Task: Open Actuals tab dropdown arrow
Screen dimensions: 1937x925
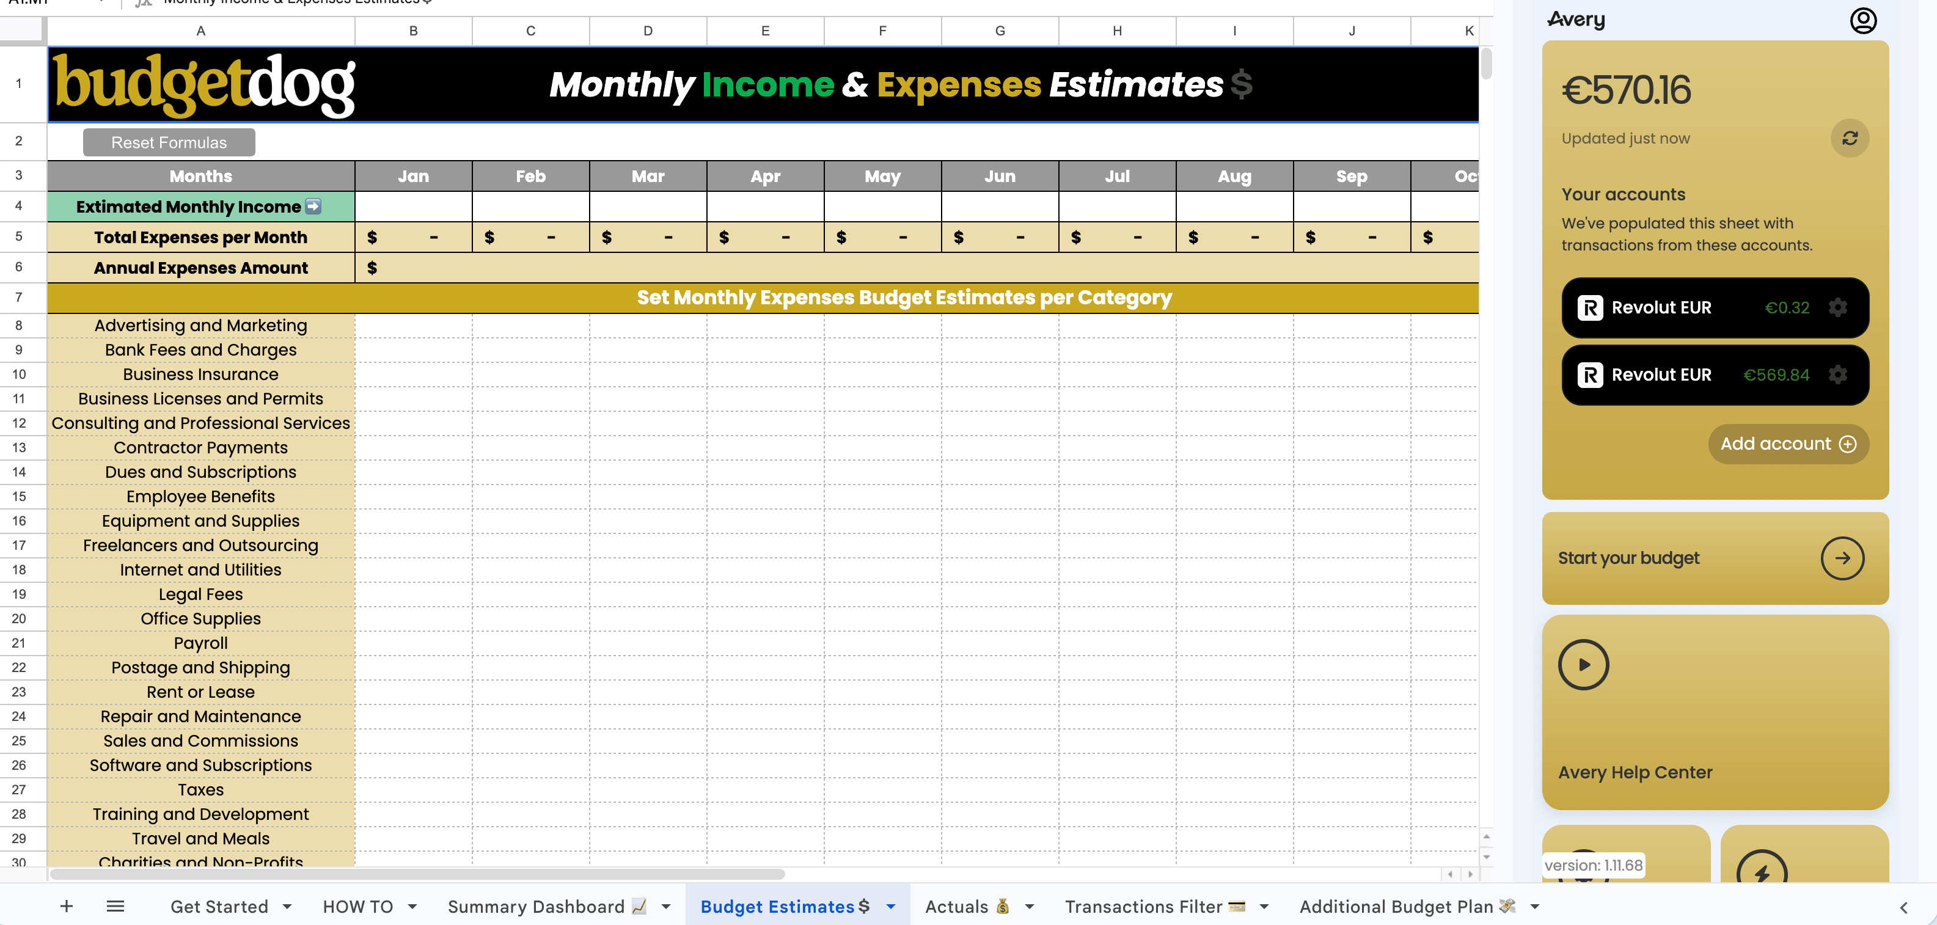Action: (1030, 907)
